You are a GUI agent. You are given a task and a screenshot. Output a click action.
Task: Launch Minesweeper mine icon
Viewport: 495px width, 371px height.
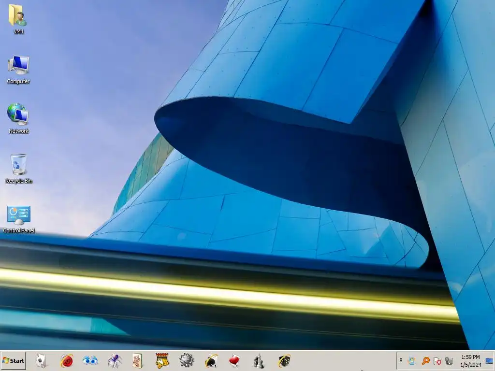pos(186,360)
